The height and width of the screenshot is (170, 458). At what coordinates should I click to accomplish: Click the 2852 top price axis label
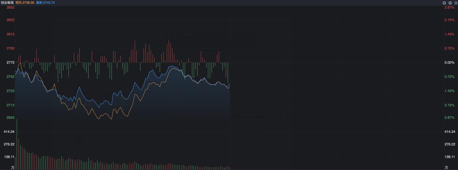(x=11, y=7)
